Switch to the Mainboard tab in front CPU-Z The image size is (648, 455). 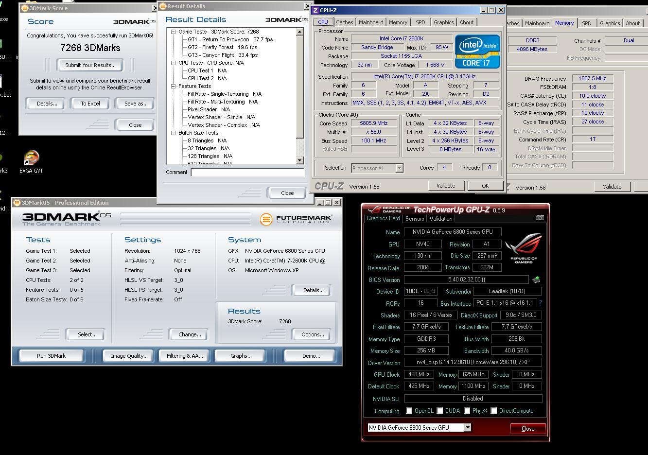371,22
